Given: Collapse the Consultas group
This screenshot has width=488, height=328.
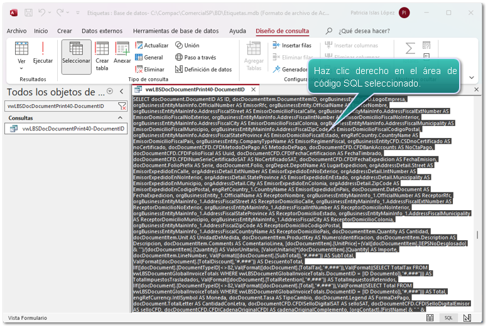Looking at the screenshot, I should 120,118.
